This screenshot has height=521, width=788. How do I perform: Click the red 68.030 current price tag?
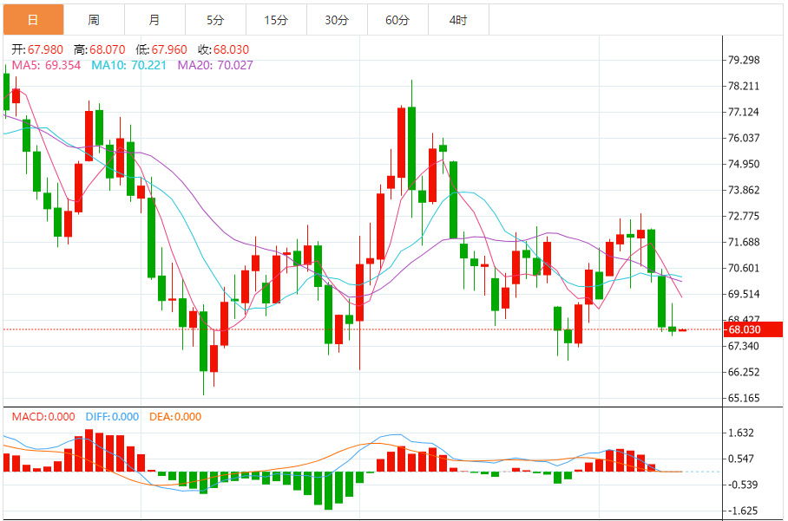(x=753, y=329)
